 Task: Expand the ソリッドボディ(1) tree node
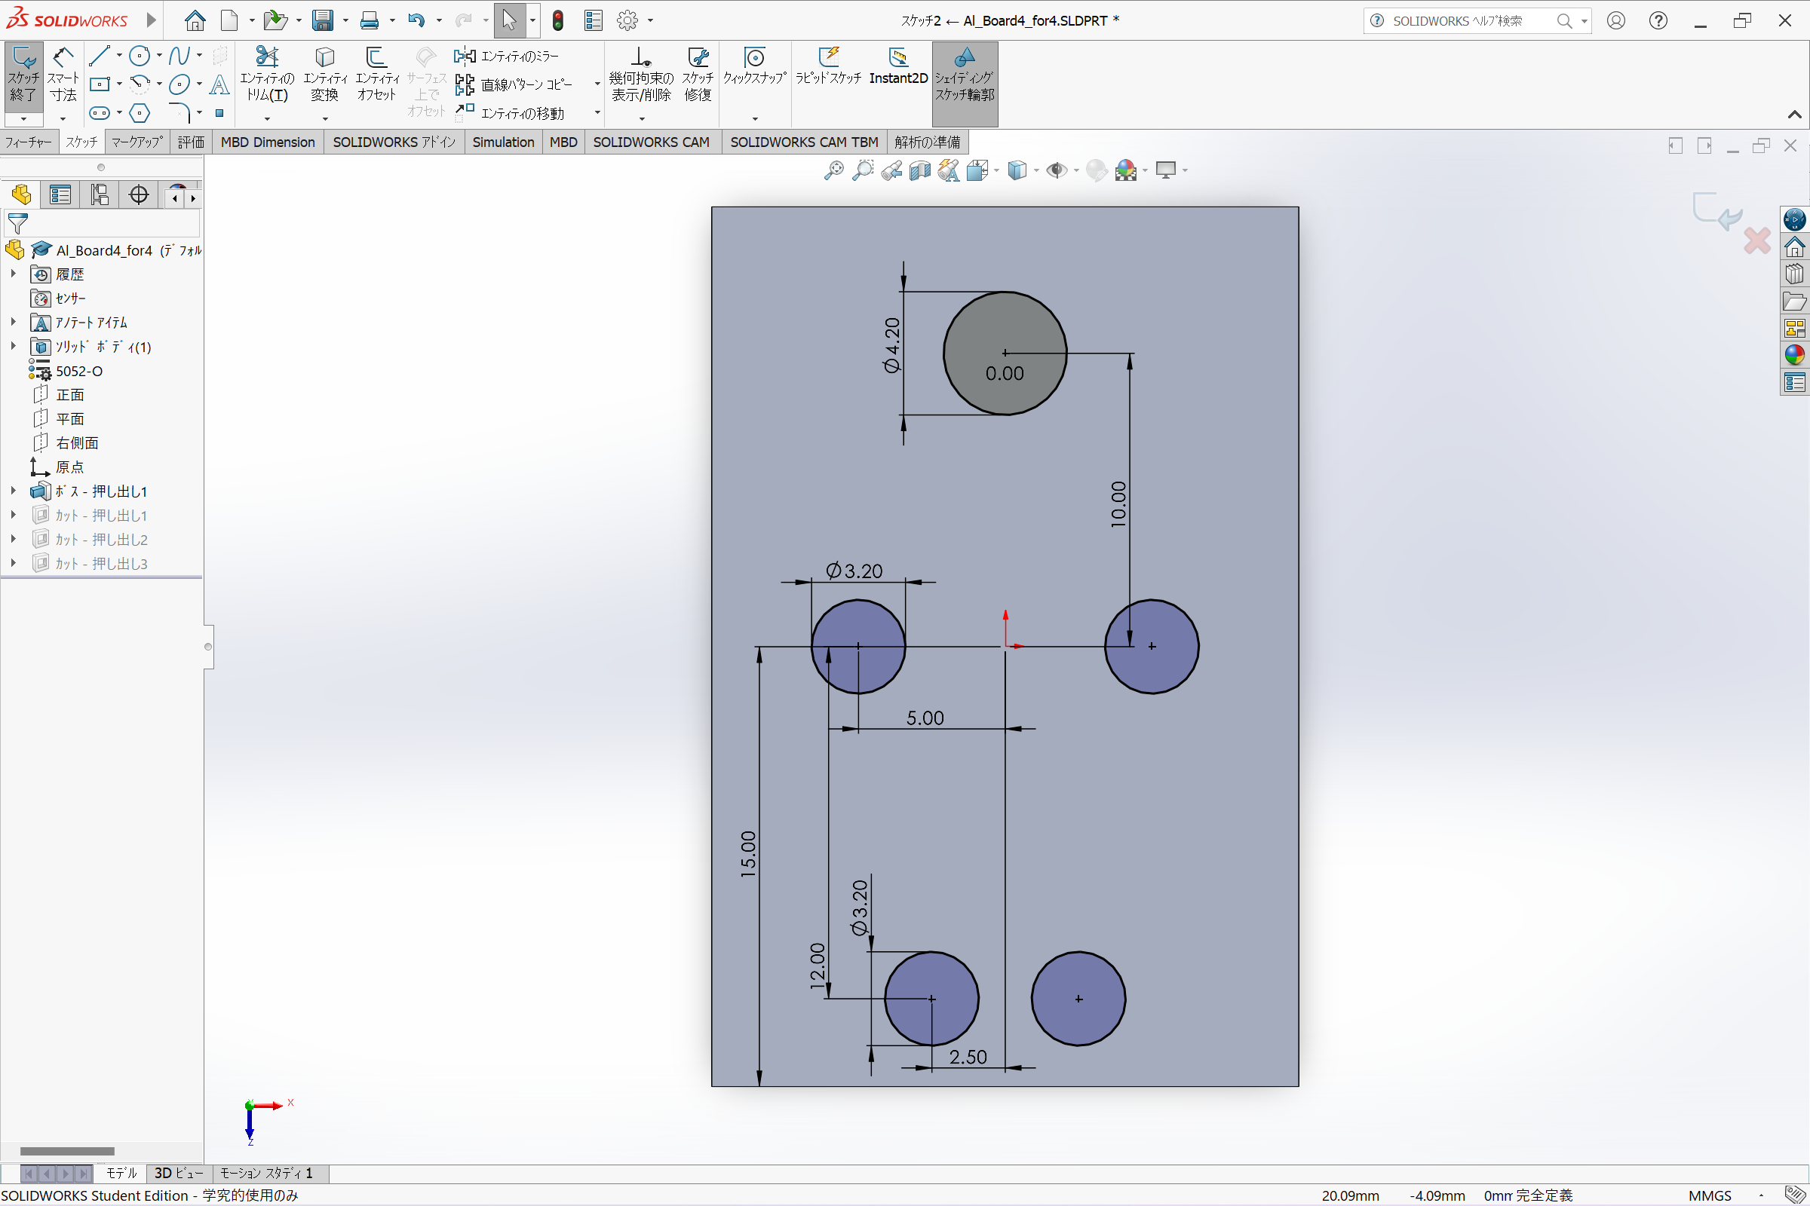click(13, 346)
